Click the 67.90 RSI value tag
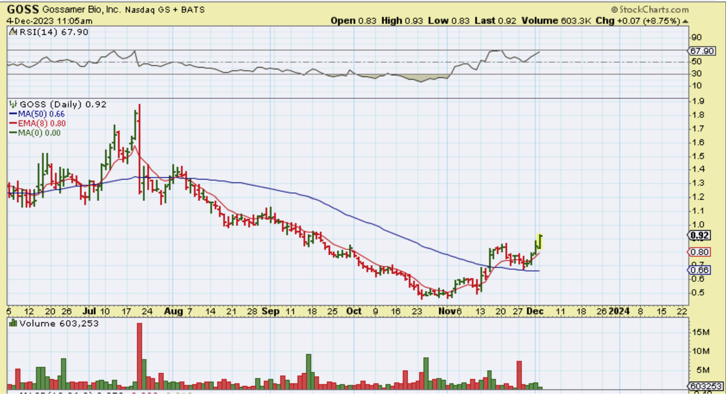Viewport: 726px width, 394px height. click(702, 51)
